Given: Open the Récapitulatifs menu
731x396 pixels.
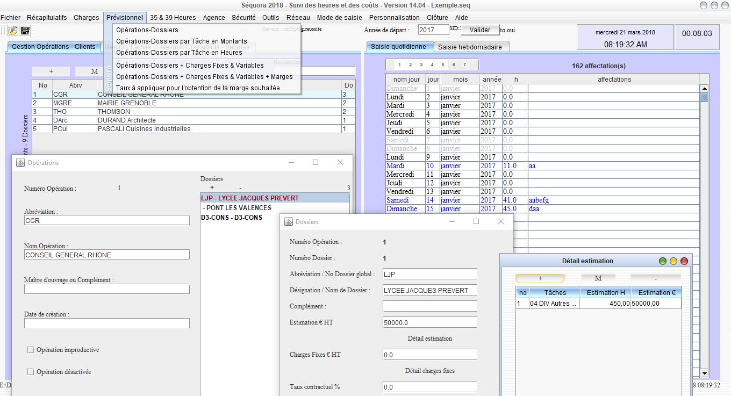Looking at the screenshot, I should click(x=47, y=17).
